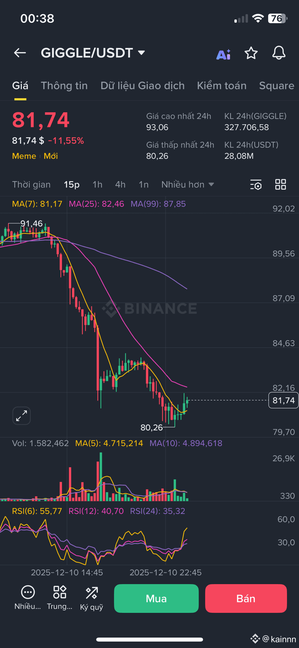Open the AI analysis icon

pos(224,54)
